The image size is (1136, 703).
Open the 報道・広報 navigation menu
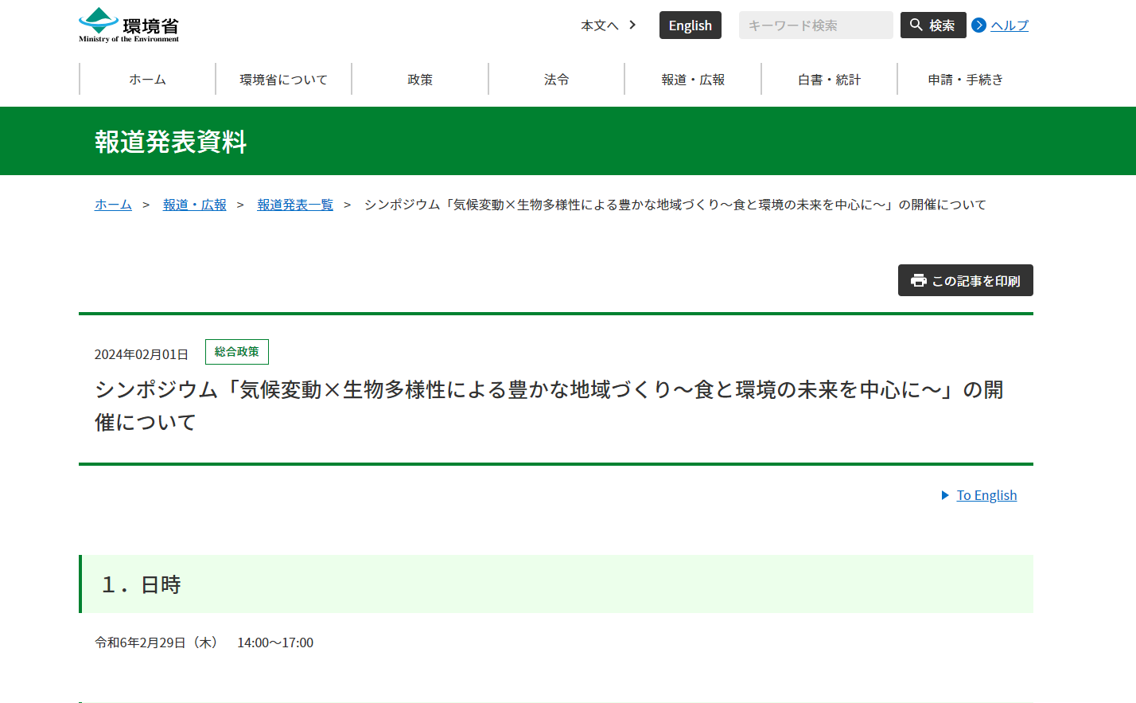pos(693,80)
